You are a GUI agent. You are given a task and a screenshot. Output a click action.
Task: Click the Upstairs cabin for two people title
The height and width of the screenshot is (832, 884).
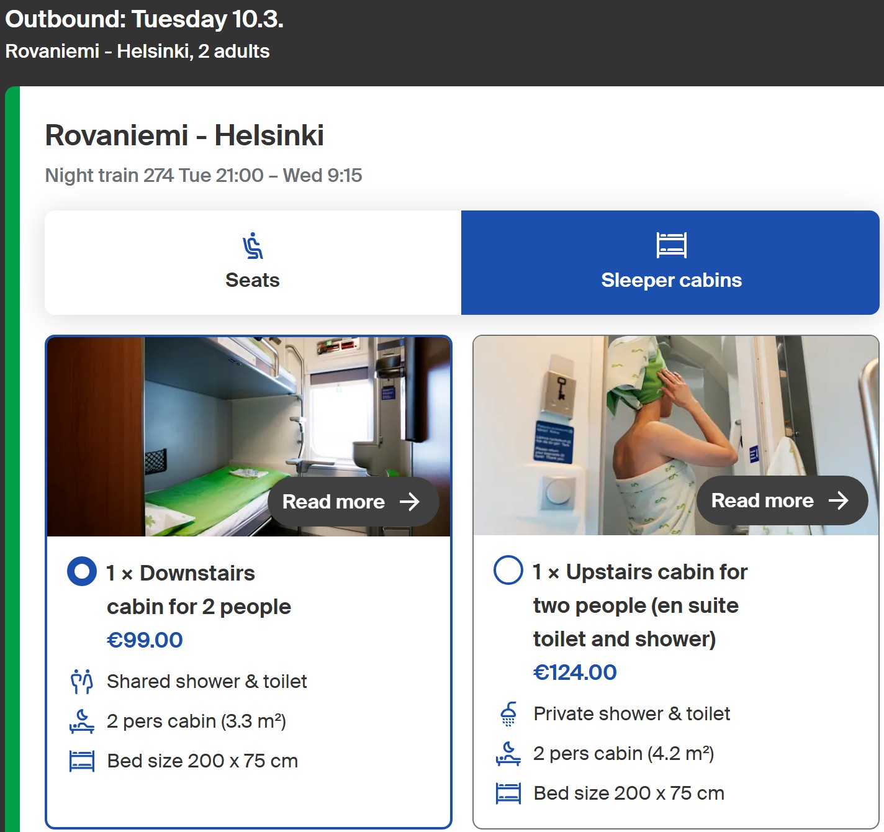[x=639, y=605]
